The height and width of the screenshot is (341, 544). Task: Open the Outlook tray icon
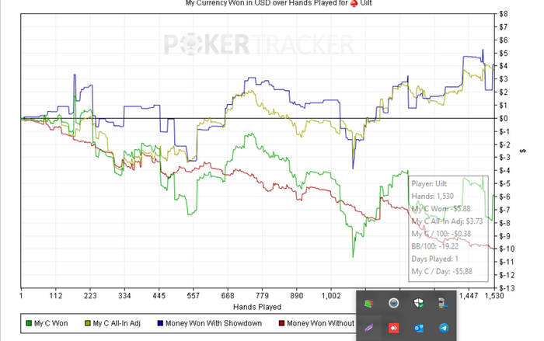pos(418,328)
